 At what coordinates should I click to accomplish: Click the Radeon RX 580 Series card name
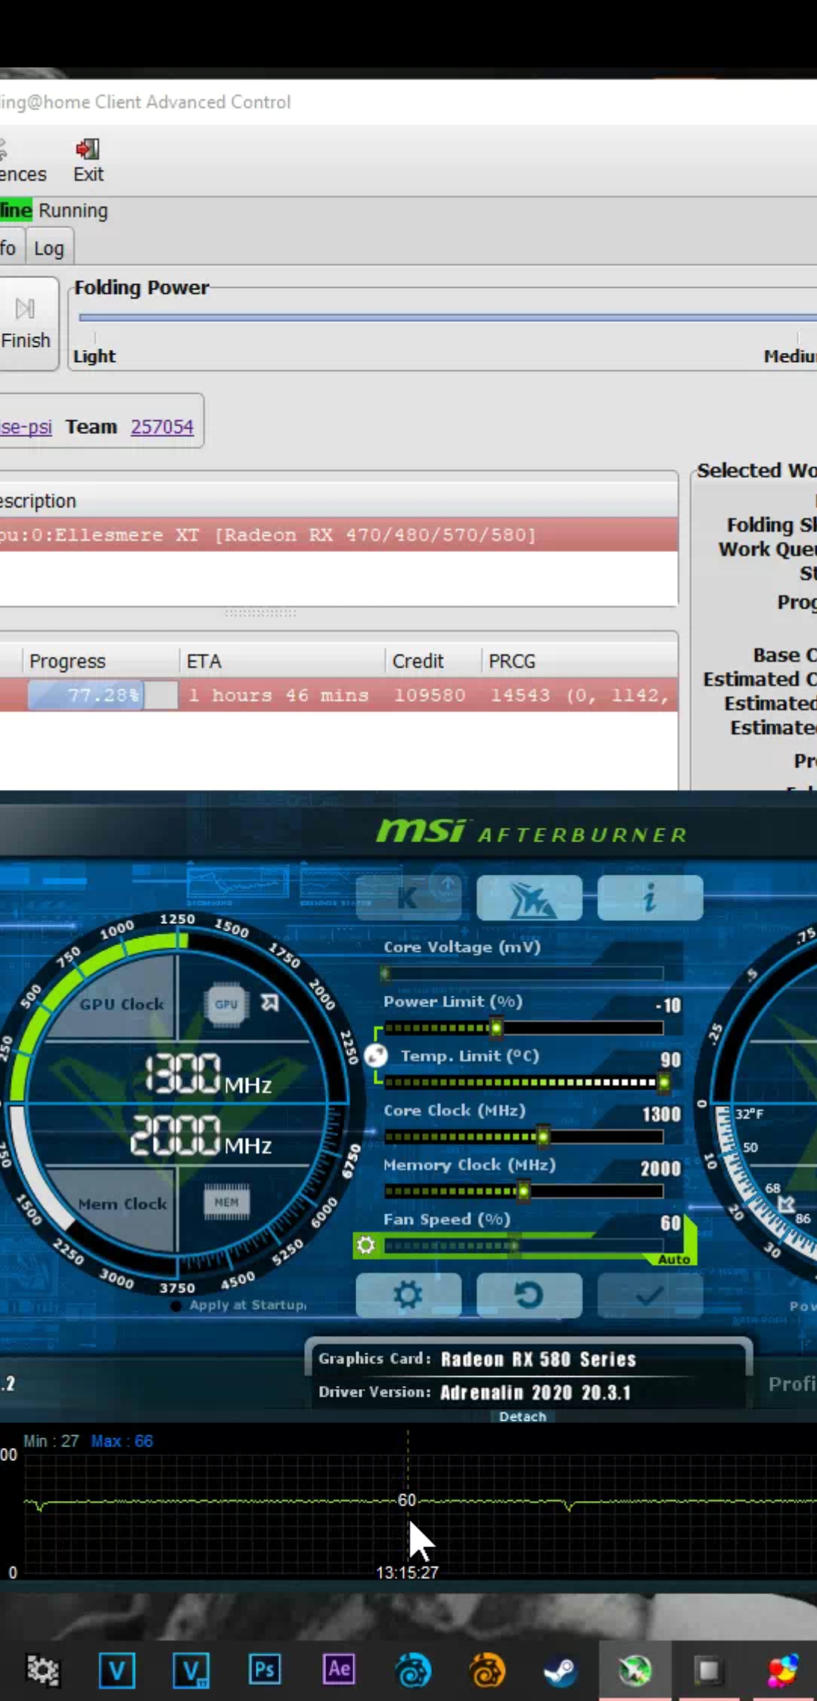click(538, 1359)
